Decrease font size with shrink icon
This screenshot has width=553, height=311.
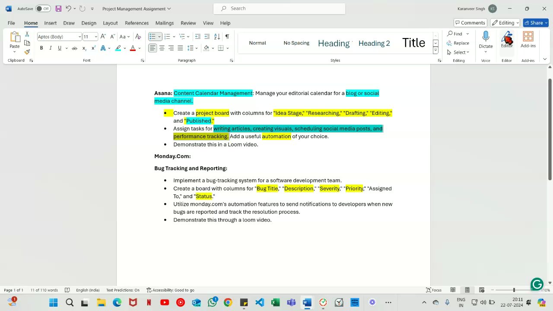pos(112,37)
